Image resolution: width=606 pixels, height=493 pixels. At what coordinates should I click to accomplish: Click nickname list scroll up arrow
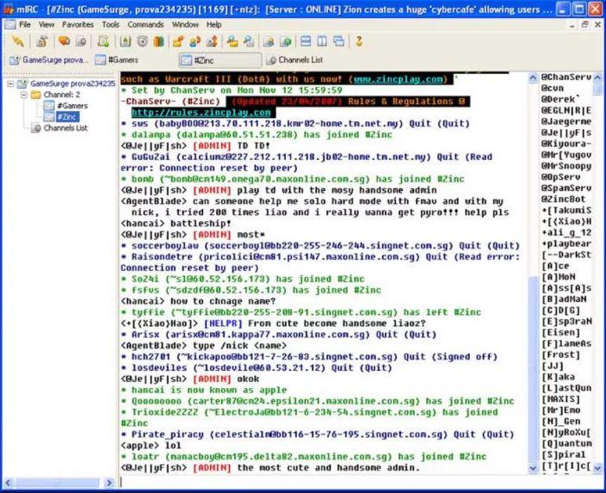pos(597,77)
